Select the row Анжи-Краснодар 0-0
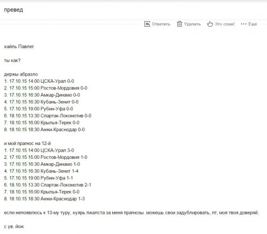This screenshot has height=234, width=267. click(x=44, y=129)
